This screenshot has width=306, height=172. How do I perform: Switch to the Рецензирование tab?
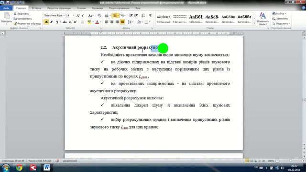[119, 8]
